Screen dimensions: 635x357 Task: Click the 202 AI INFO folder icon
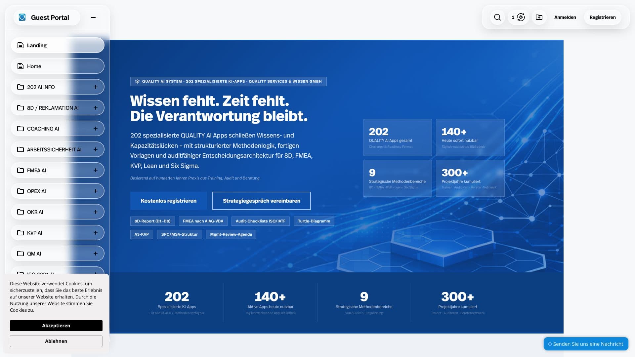[x=21, y=87]
